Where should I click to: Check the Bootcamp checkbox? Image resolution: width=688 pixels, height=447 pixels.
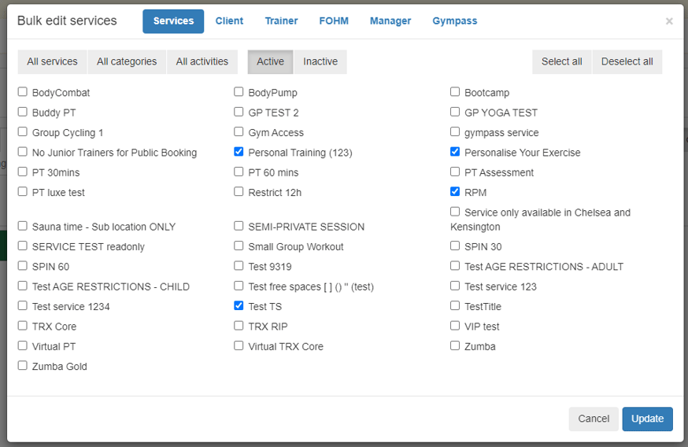click(455, 91)
